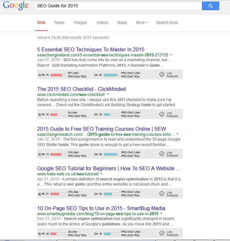Open '5 Essential SEO Techniques To Master In 2015' link
Screen dimensions: 230x241
tap(91, 49)
